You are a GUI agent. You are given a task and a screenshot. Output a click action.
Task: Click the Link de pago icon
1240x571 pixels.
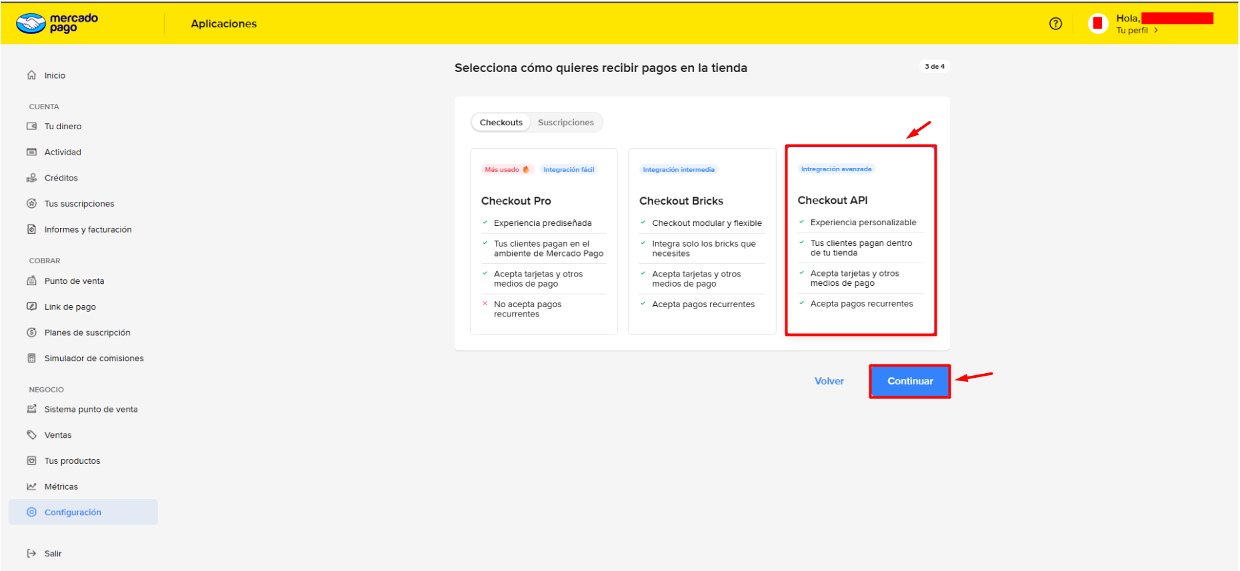point(31,306)
